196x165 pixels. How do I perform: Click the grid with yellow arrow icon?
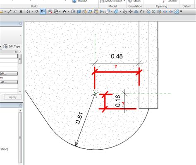[84, 12]
